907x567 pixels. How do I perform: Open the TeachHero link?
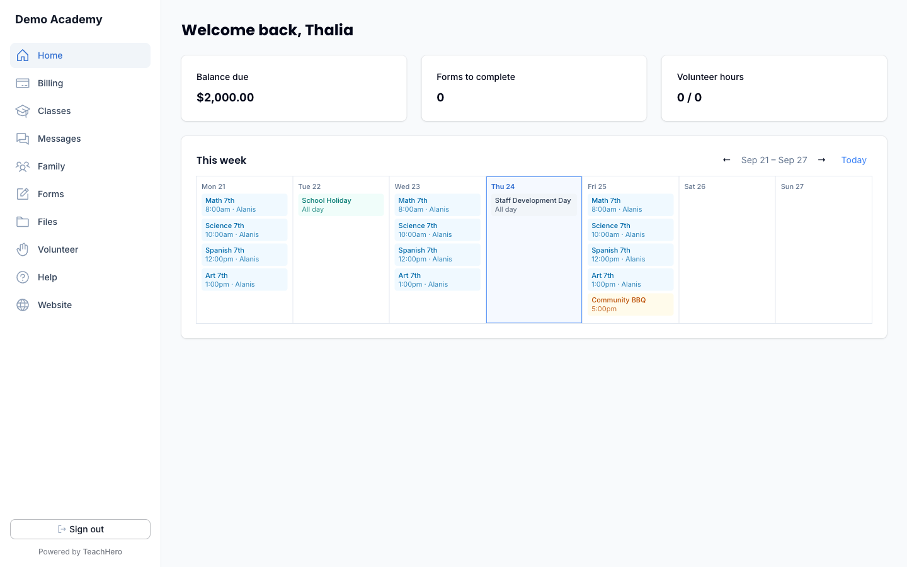pyautogui.click(x=103, y=552)
